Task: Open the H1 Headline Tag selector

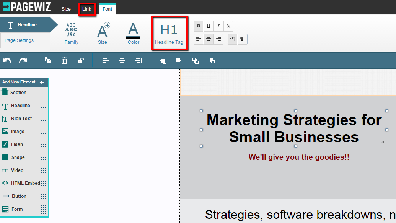Action: (x=169, y=34)
